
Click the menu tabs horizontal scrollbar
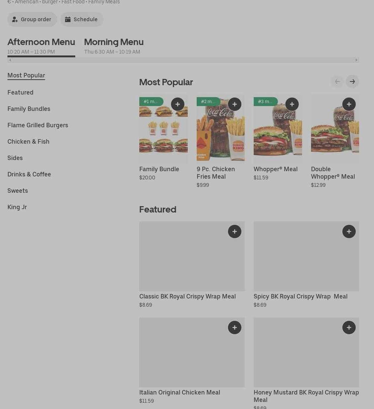pos(183,60)
